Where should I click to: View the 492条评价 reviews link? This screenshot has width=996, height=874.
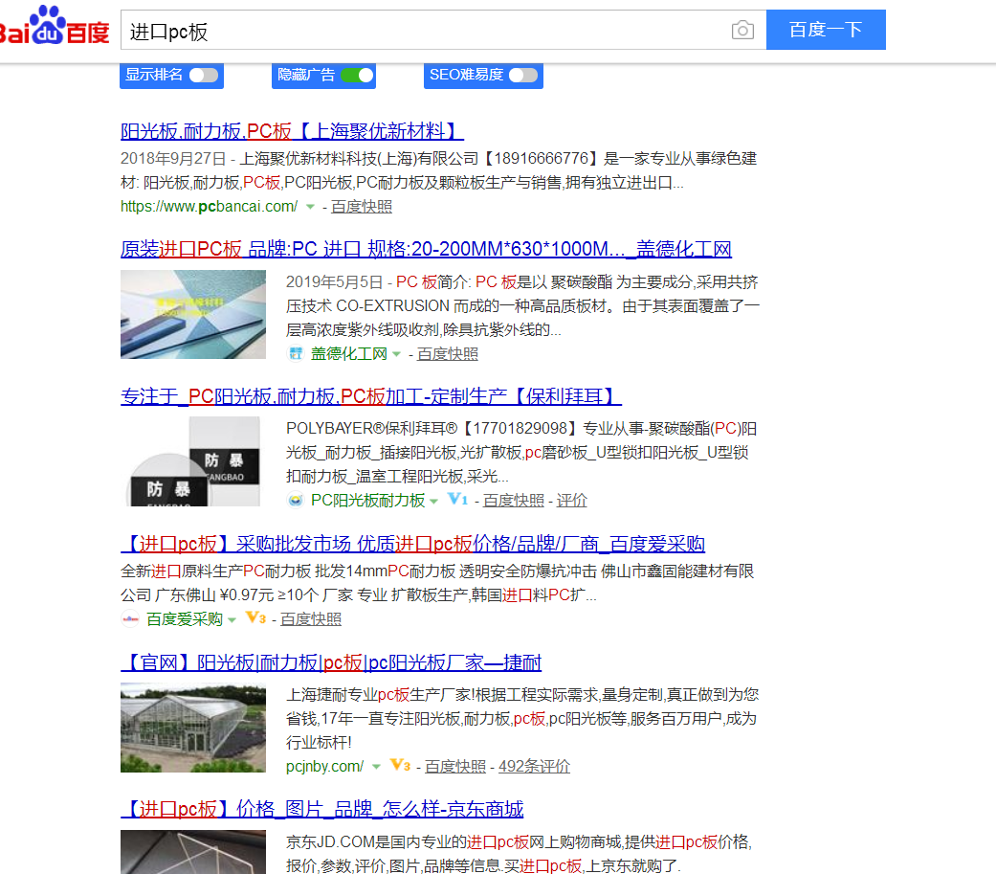[534, 767]
